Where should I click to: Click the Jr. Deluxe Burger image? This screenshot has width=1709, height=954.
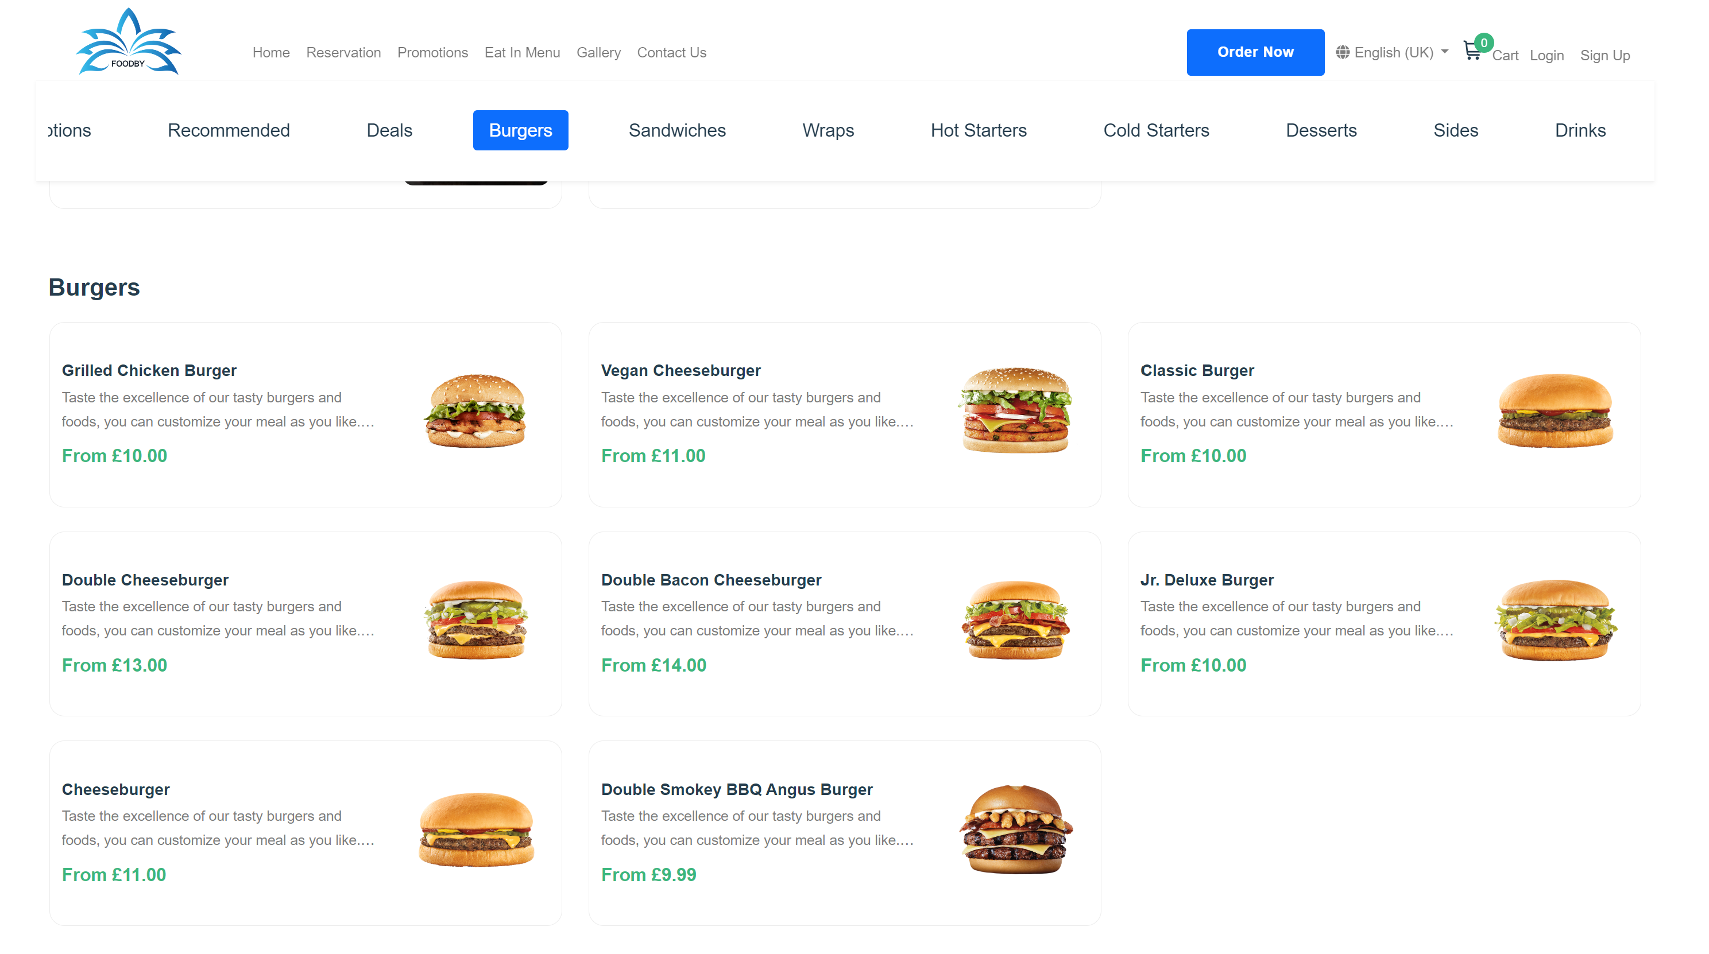[x=1555, y=620]
